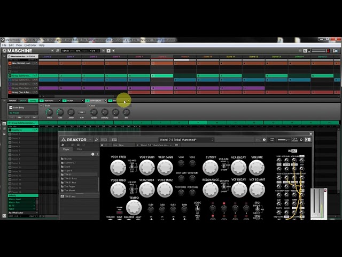Click the Grain Delay Jitter knob
The height and width of the screenshot is (257, 342).
point(71,112)
